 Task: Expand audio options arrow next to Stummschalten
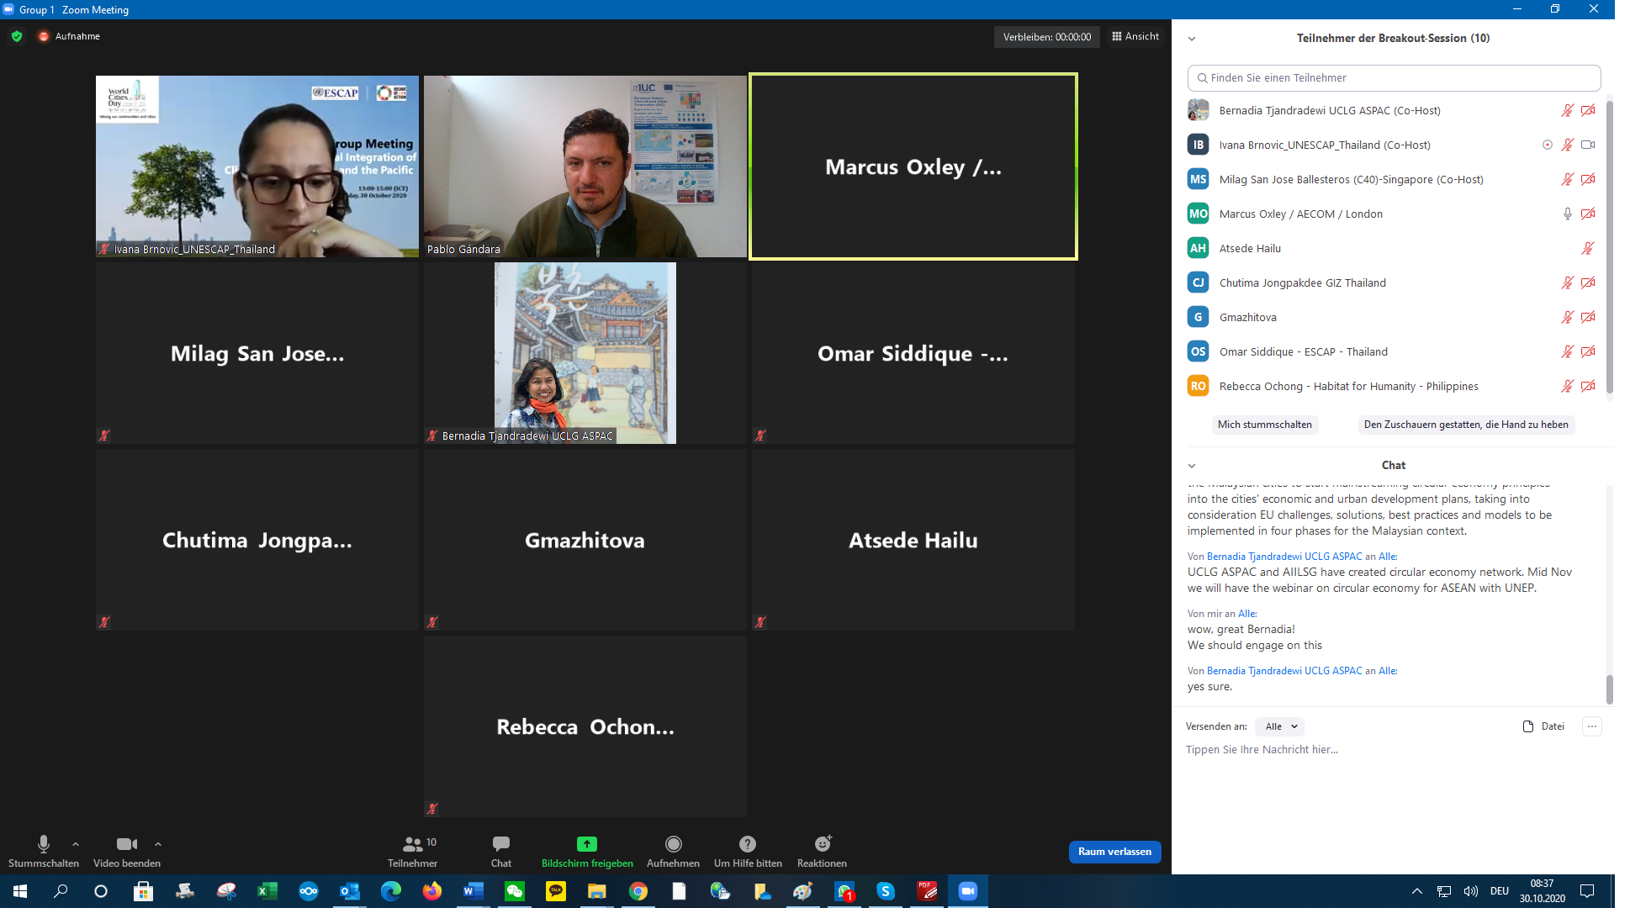click(76, 844)
